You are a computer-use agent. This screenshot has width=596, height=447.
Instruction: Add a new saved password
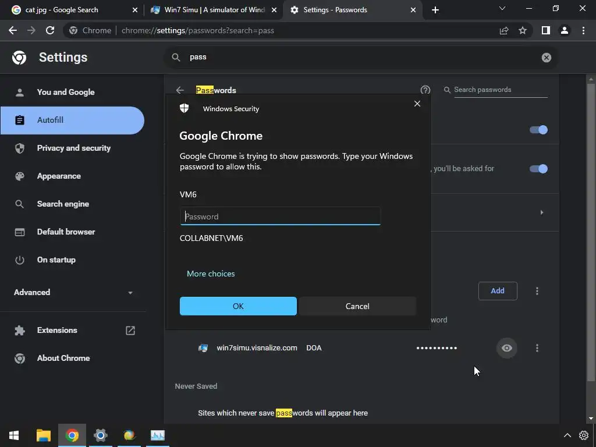click(498, 291)
